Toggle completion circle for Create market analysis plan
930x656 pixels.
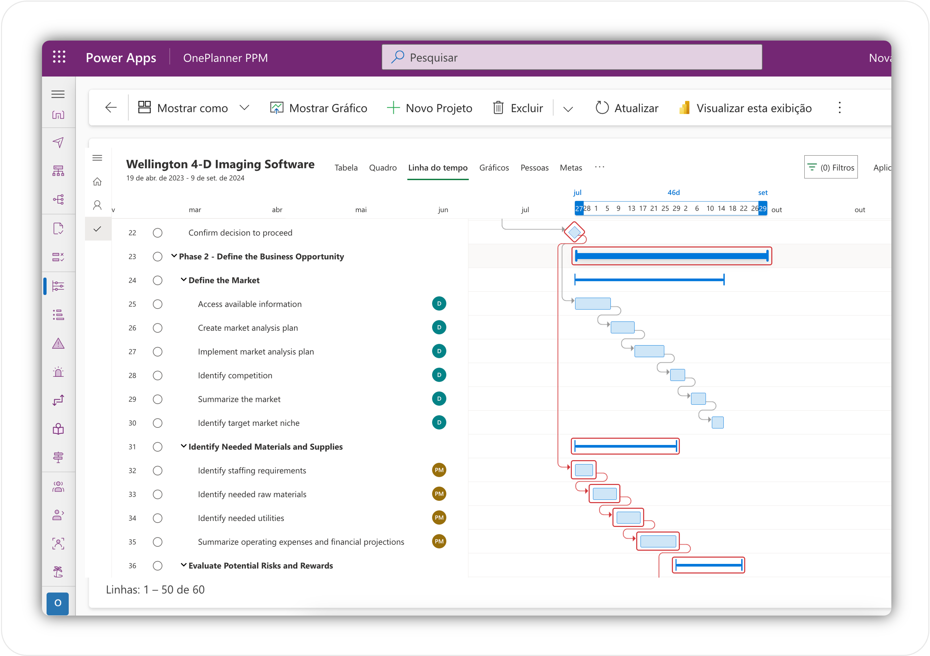click(x=158, y=328)
